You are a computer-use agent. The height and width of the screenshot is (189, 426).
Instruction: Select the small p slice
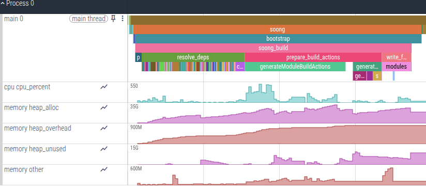point(138,57)
